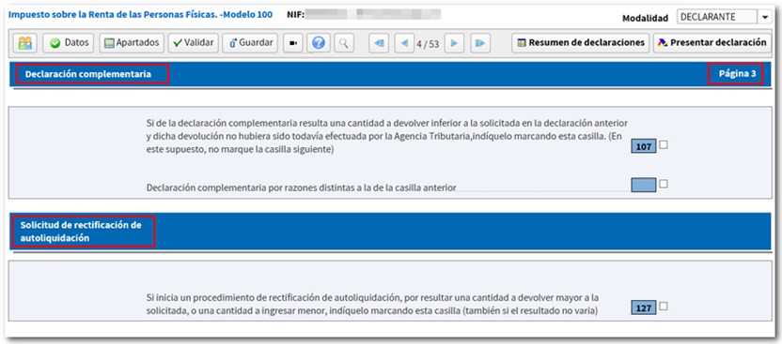Validate the return with Validar
The image size is (782, 344).
point(193,43)
